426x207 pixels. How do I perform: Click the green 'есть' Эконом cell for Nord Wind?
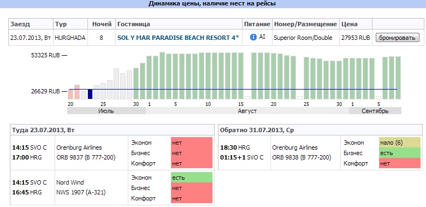pos(192,178)
